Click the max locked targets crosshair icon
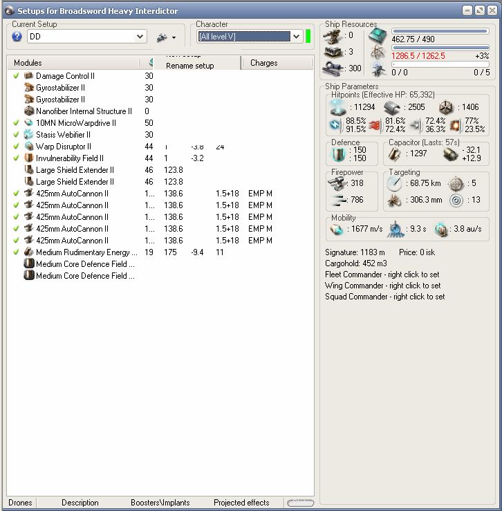 (456, 184)
